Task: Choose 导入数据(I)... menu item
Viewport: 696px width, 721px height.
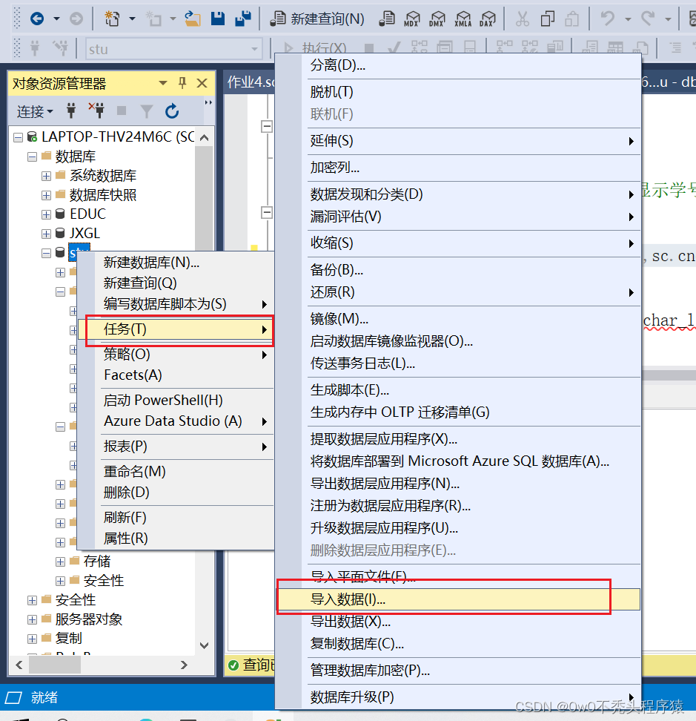Action: tap(458, 599)
